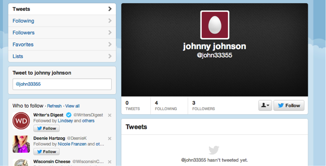Viewport: 326px width, 166px height.
Task: Dismiss Wisconsin Cheese suggestion
Action: tap(110, 162)
